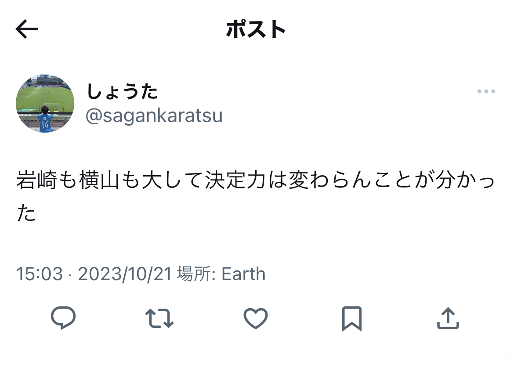The width and height of the screenshot is (514, 371).
Task: Open the @sagankaratsu handle link
Action: coord(154,116)
